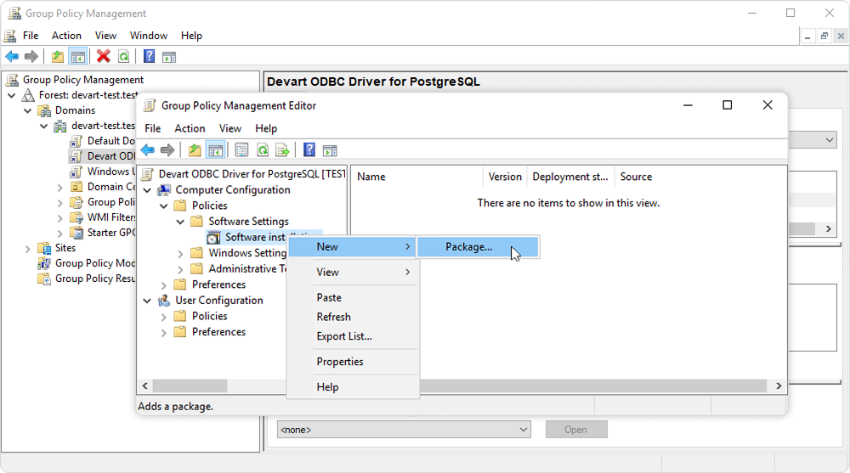Select Properties in context menu
850x473 pixels.
353,362
